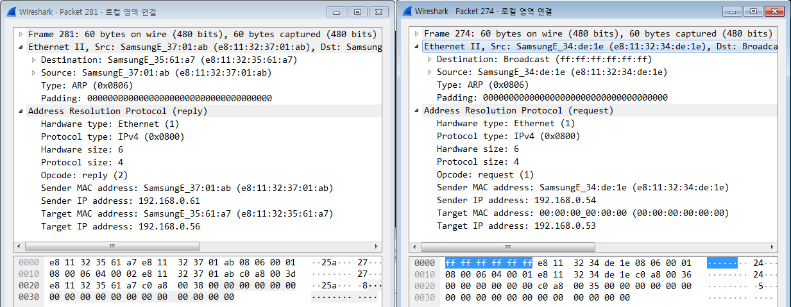The width and height of the screenshot is (791, 307).
Task: Minimize the Packet 274 window
Action: [734, 12]
